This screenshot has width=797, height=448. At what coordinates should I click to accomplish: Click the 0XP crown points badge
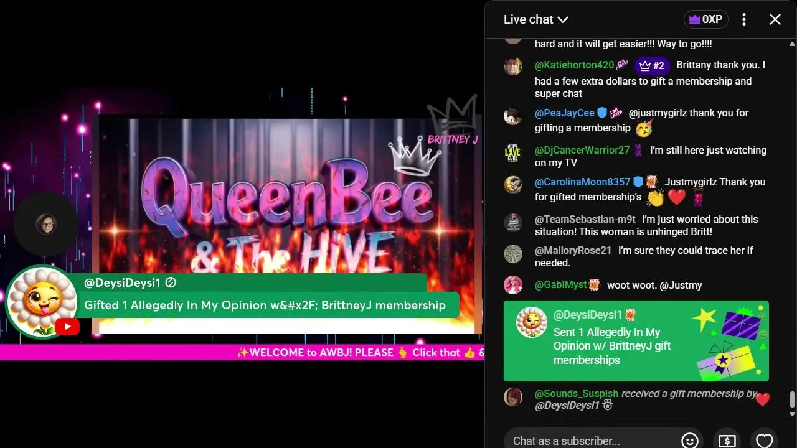pos(705,19)
